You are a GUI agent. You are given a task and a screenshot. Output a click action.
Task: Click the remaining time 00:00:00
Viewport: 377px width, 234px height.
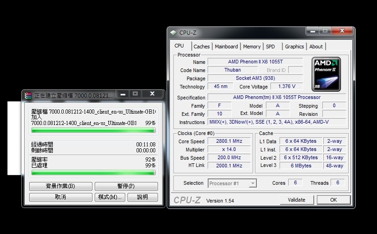146,151
